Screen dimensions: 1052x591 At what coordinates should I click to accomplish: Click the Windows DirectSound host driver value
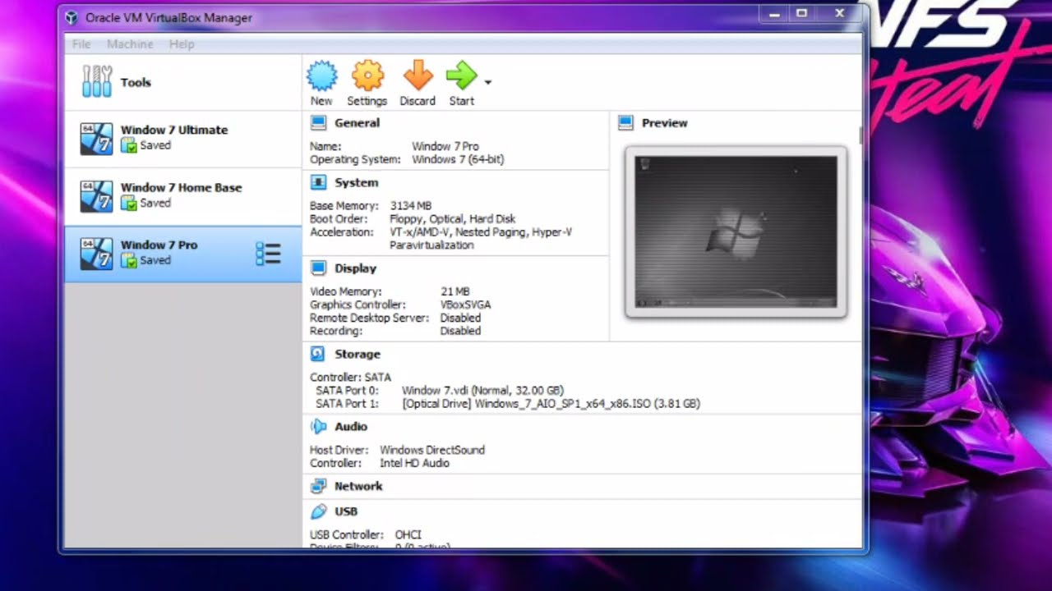pos(432,450)
